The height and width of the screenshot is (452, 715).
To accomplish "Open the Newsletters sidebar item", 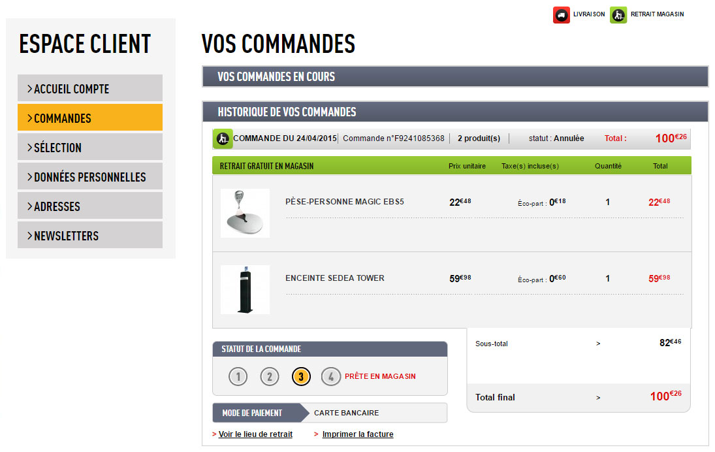I will pyautogui.click(x=90, y=236).
